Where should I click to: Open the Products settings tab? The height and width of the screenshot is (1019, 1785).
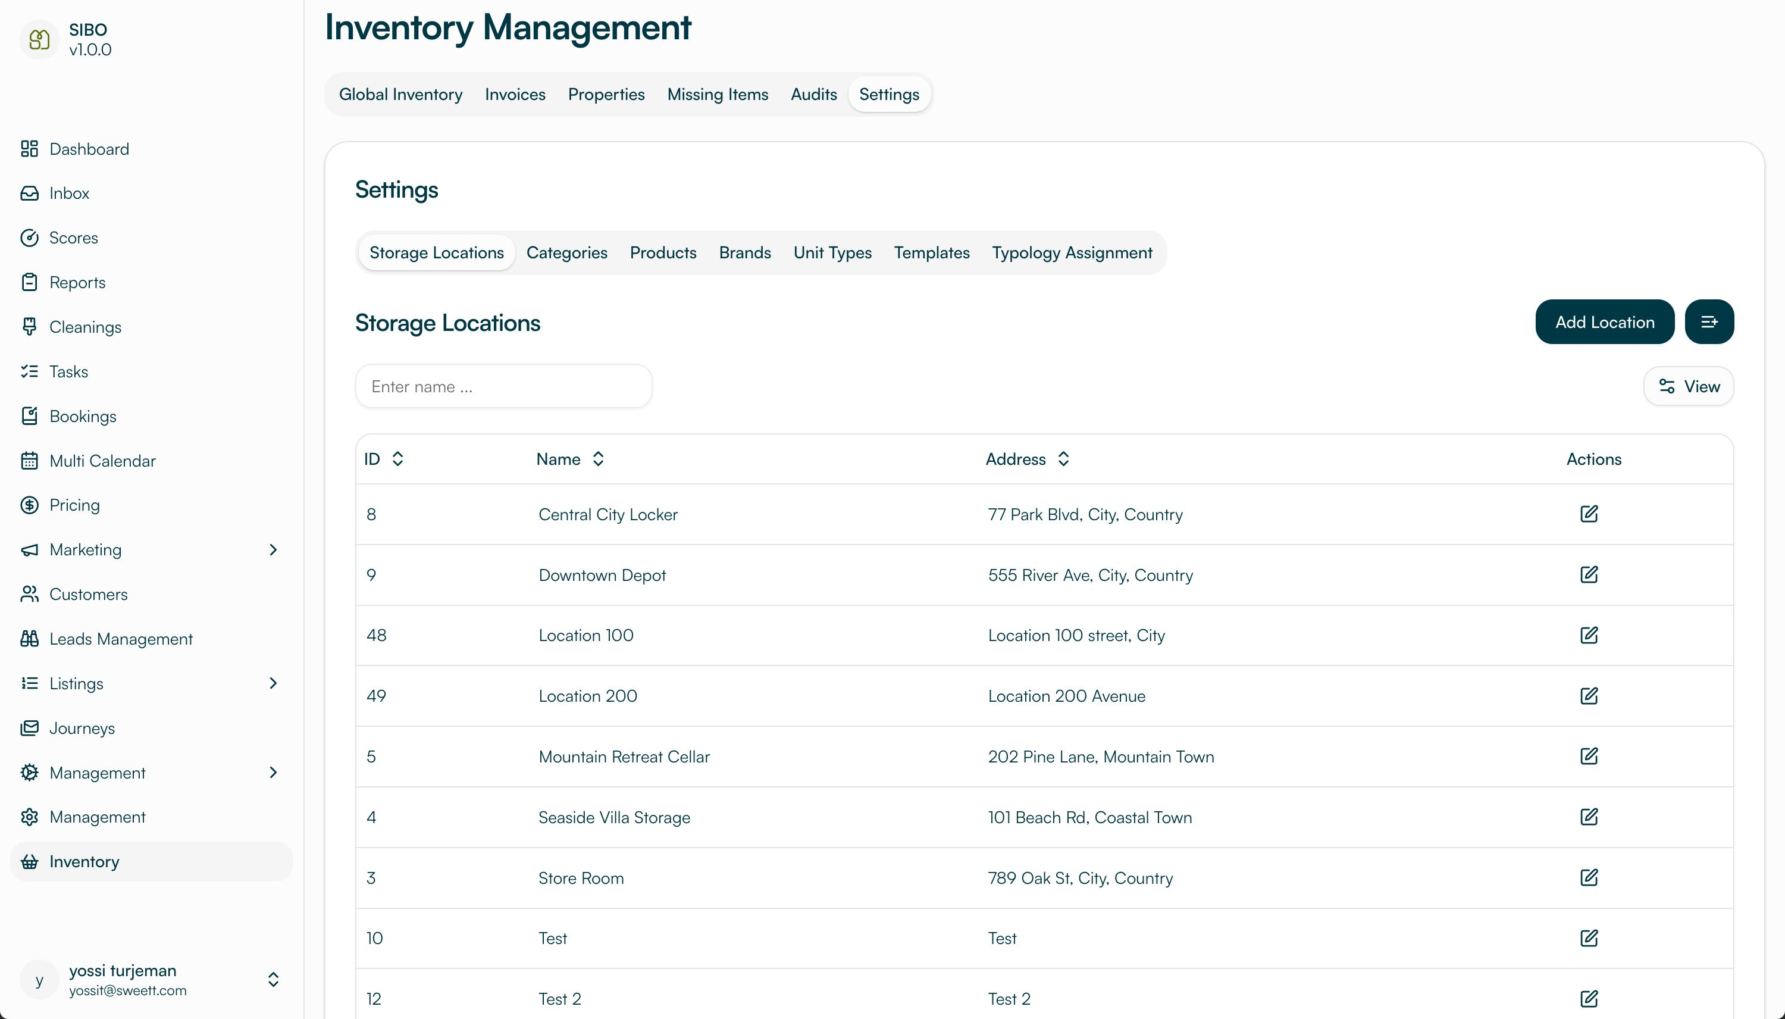click(x=662, y=252)
